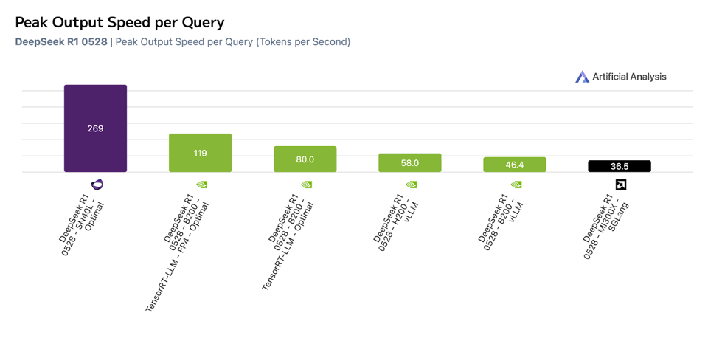Select the green bar showing 80.0
Screen dimensions: 708x341
click(x=305, y=159)
